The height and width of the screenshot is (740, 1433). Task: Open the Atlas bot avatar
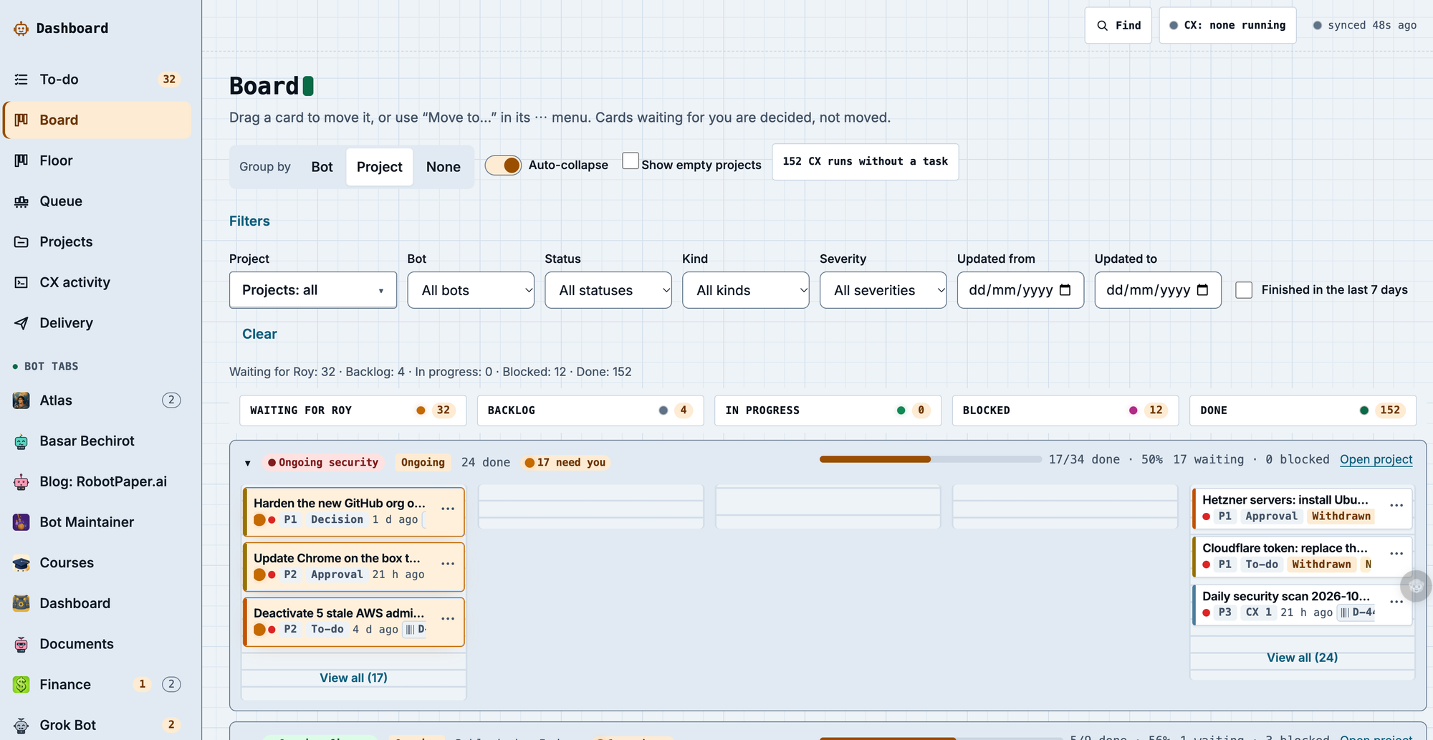(x=21, y=400)
